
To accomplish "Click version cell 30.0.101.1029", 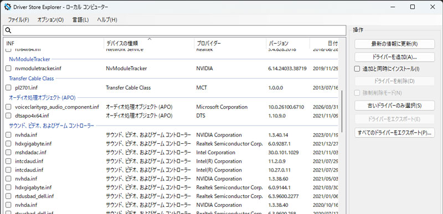I will pos(284,152).
